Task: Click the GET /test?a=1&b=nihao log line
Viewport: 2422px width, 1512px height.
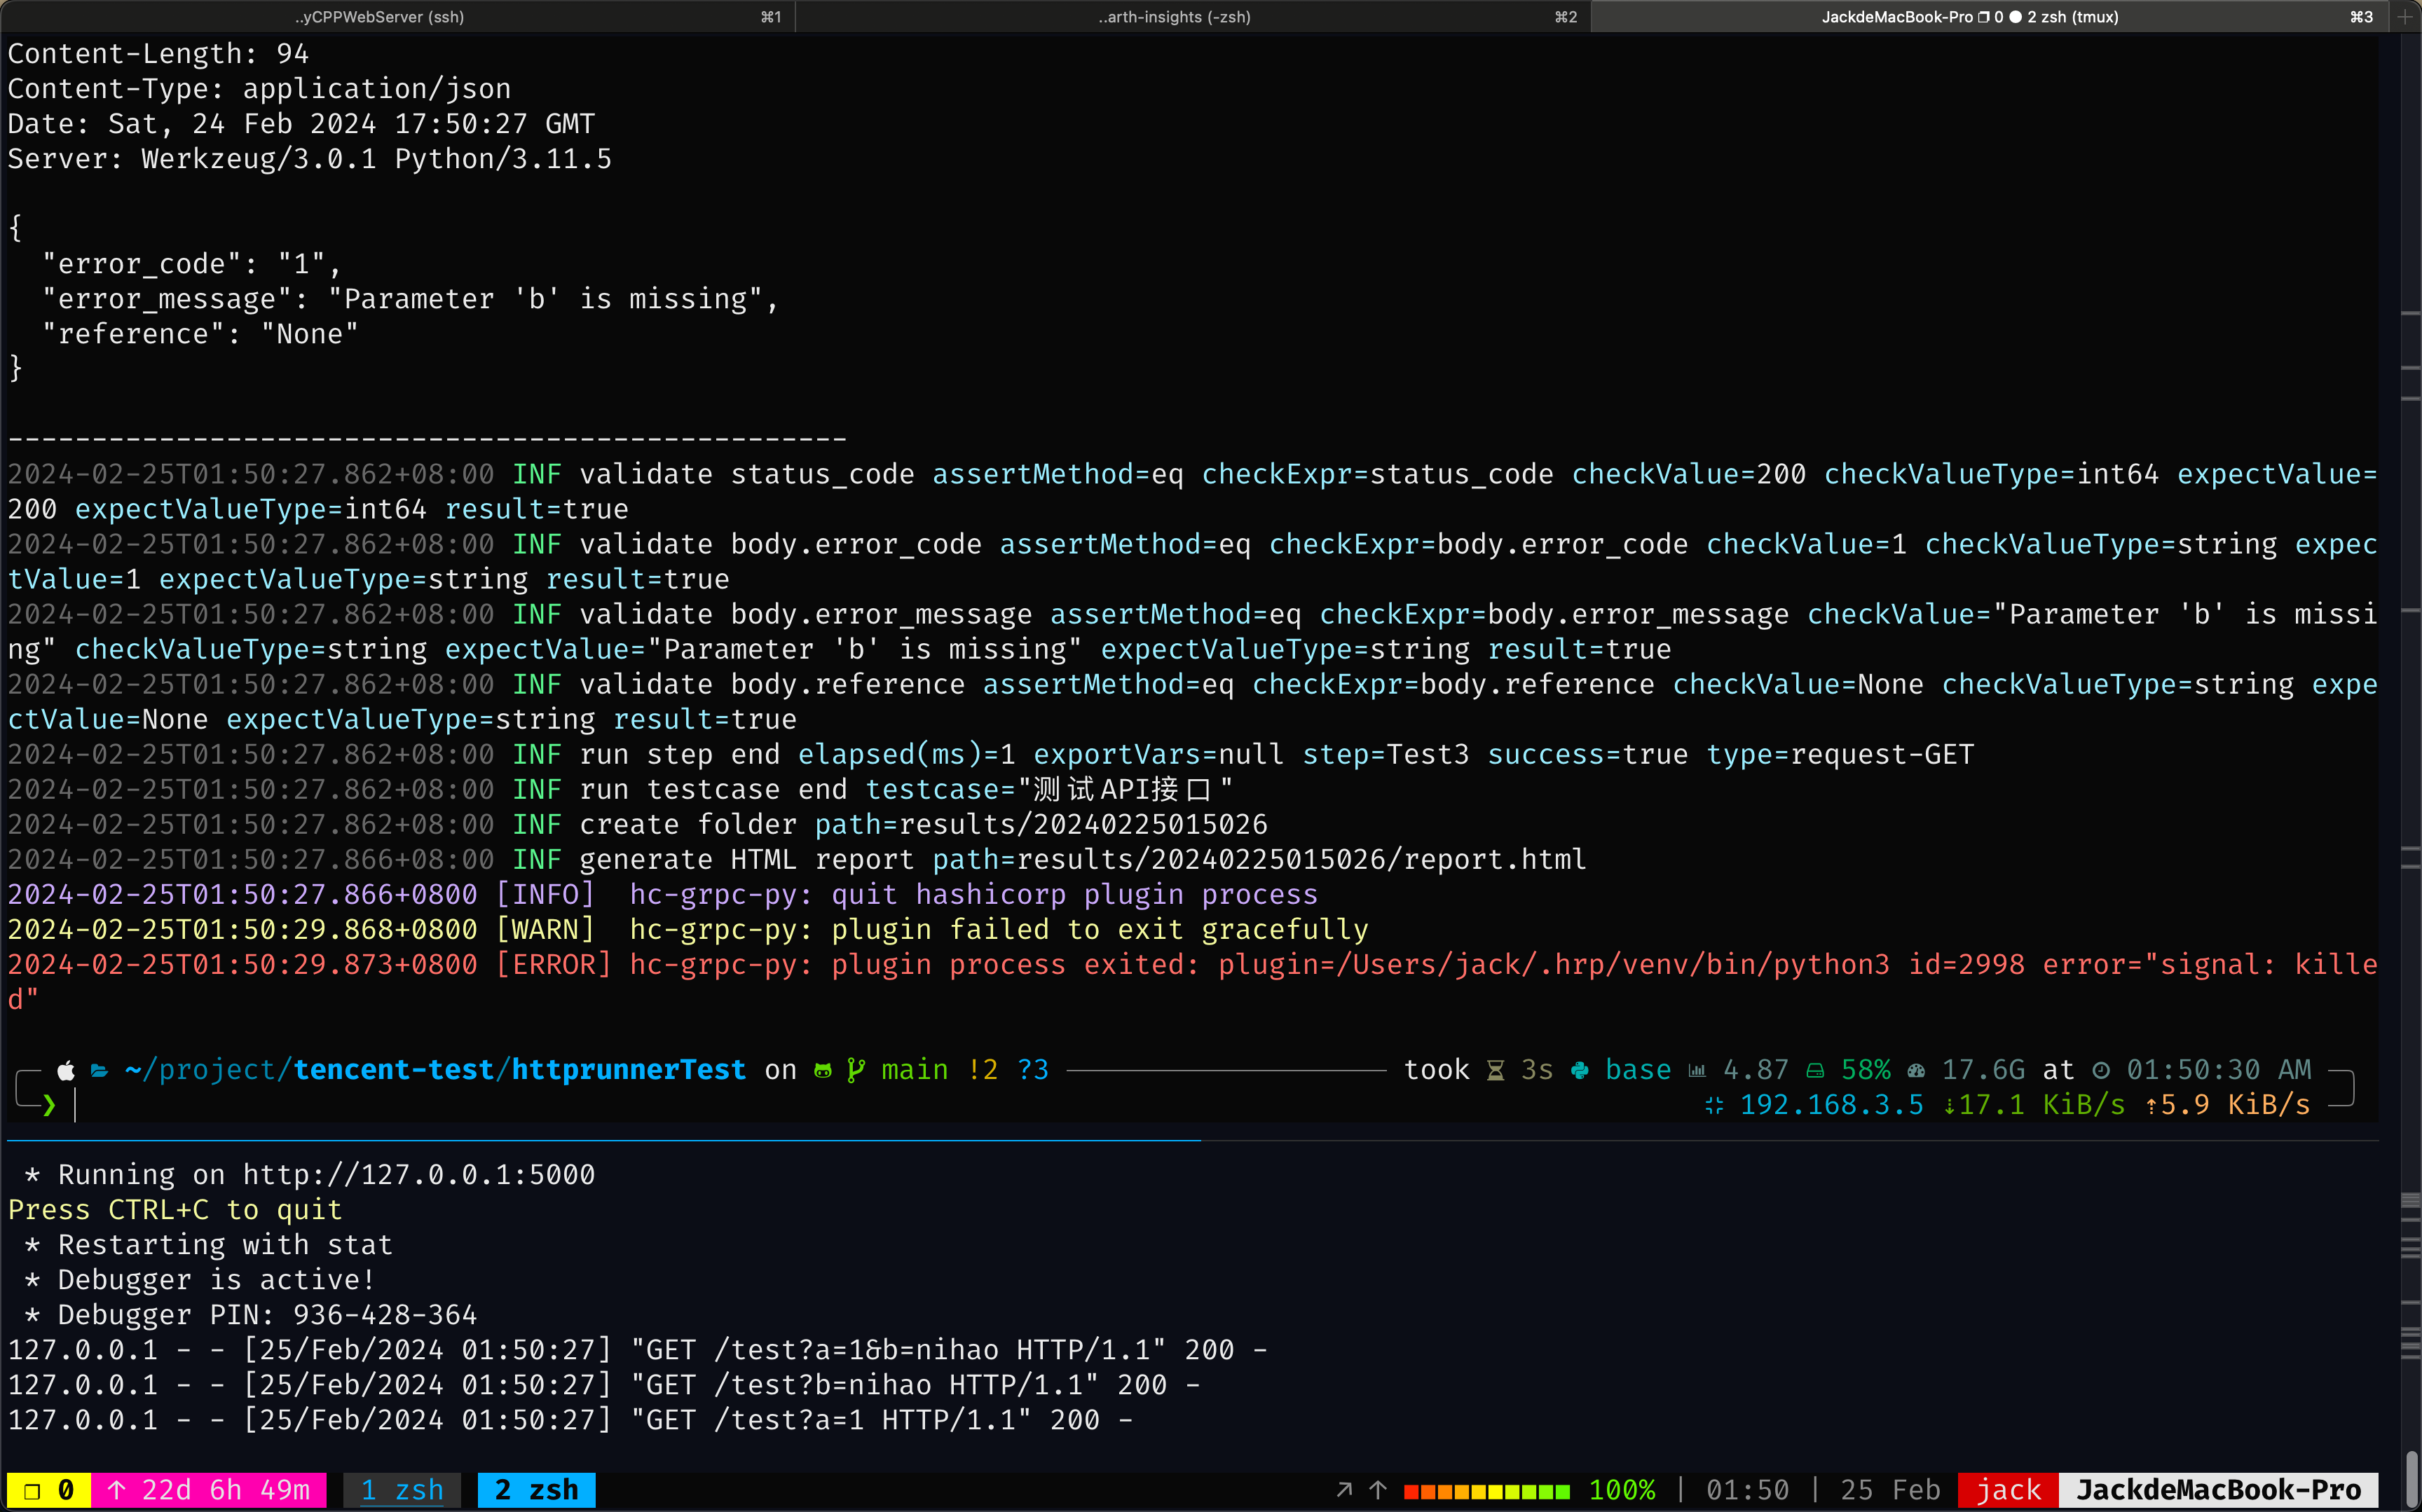Action: click(x=638, y=1350)
